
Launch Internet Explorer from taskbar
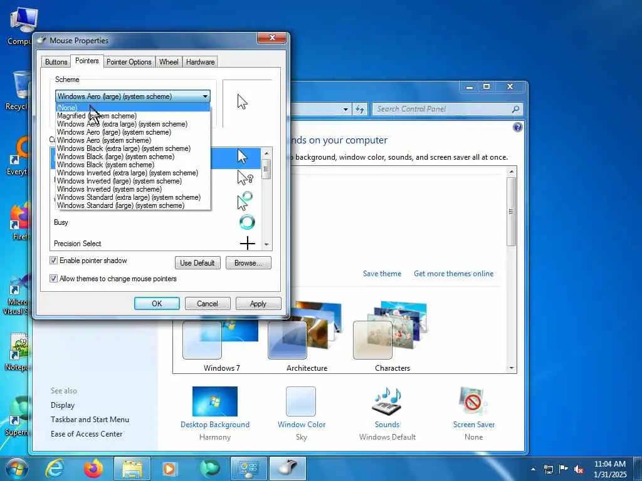(x=55, y=468)
